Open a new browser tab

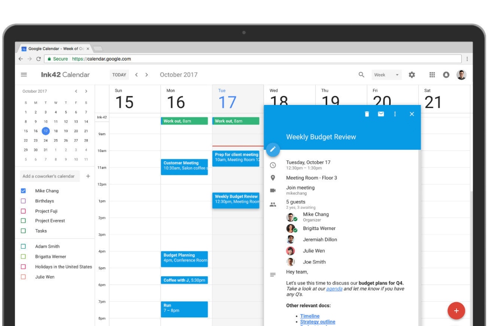tap(98, 49)
